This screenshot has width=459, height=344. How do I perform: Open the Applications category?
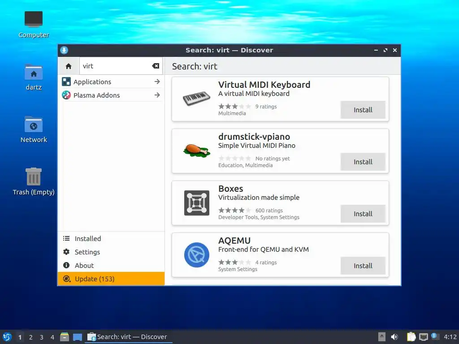111,82
